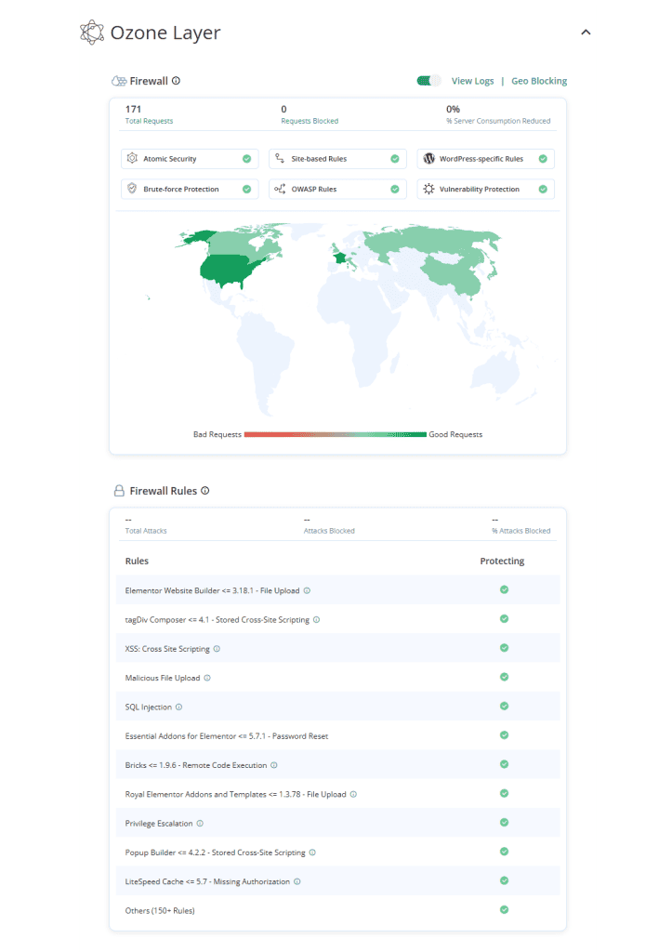
Task: Open the Geo Blocking link
Action: [x=539, y=81]
